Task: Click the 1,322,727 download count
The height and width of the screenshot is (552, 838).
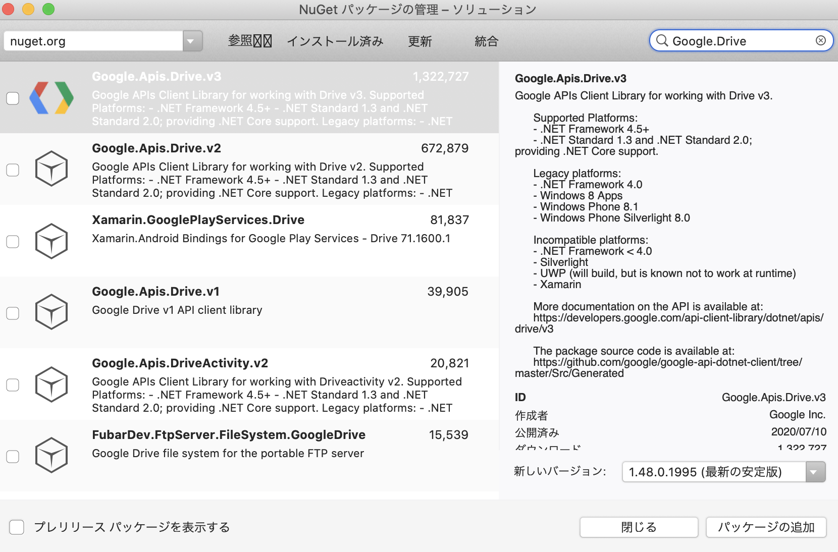Action: (x=441, y=77)
